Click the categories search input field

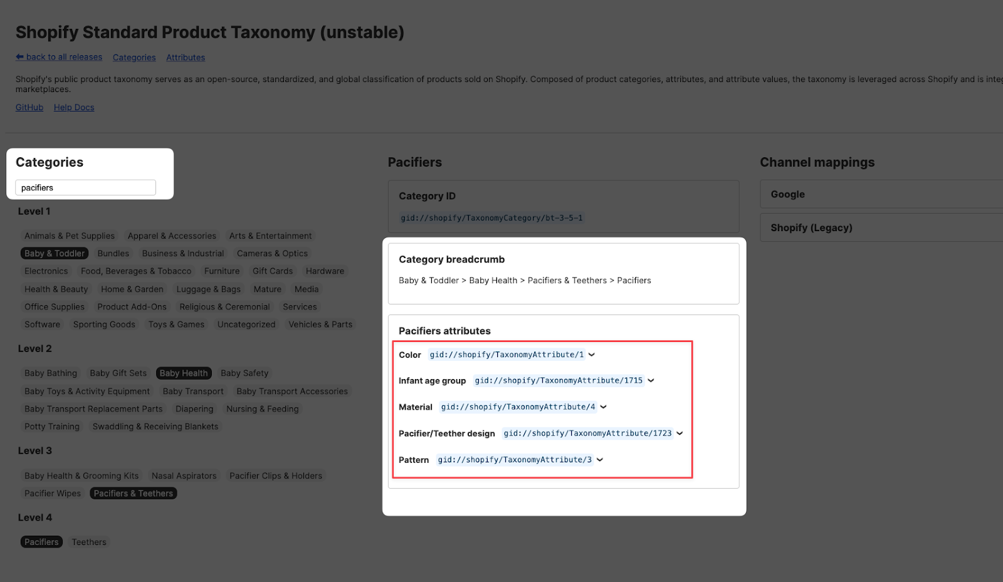(x=85, y=188)
